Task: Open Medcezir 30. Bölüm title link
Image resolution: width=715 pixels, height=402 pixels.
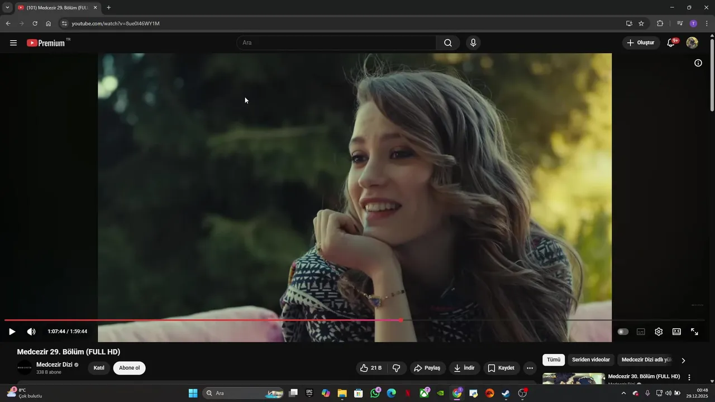Action: (x=644, y=377)
